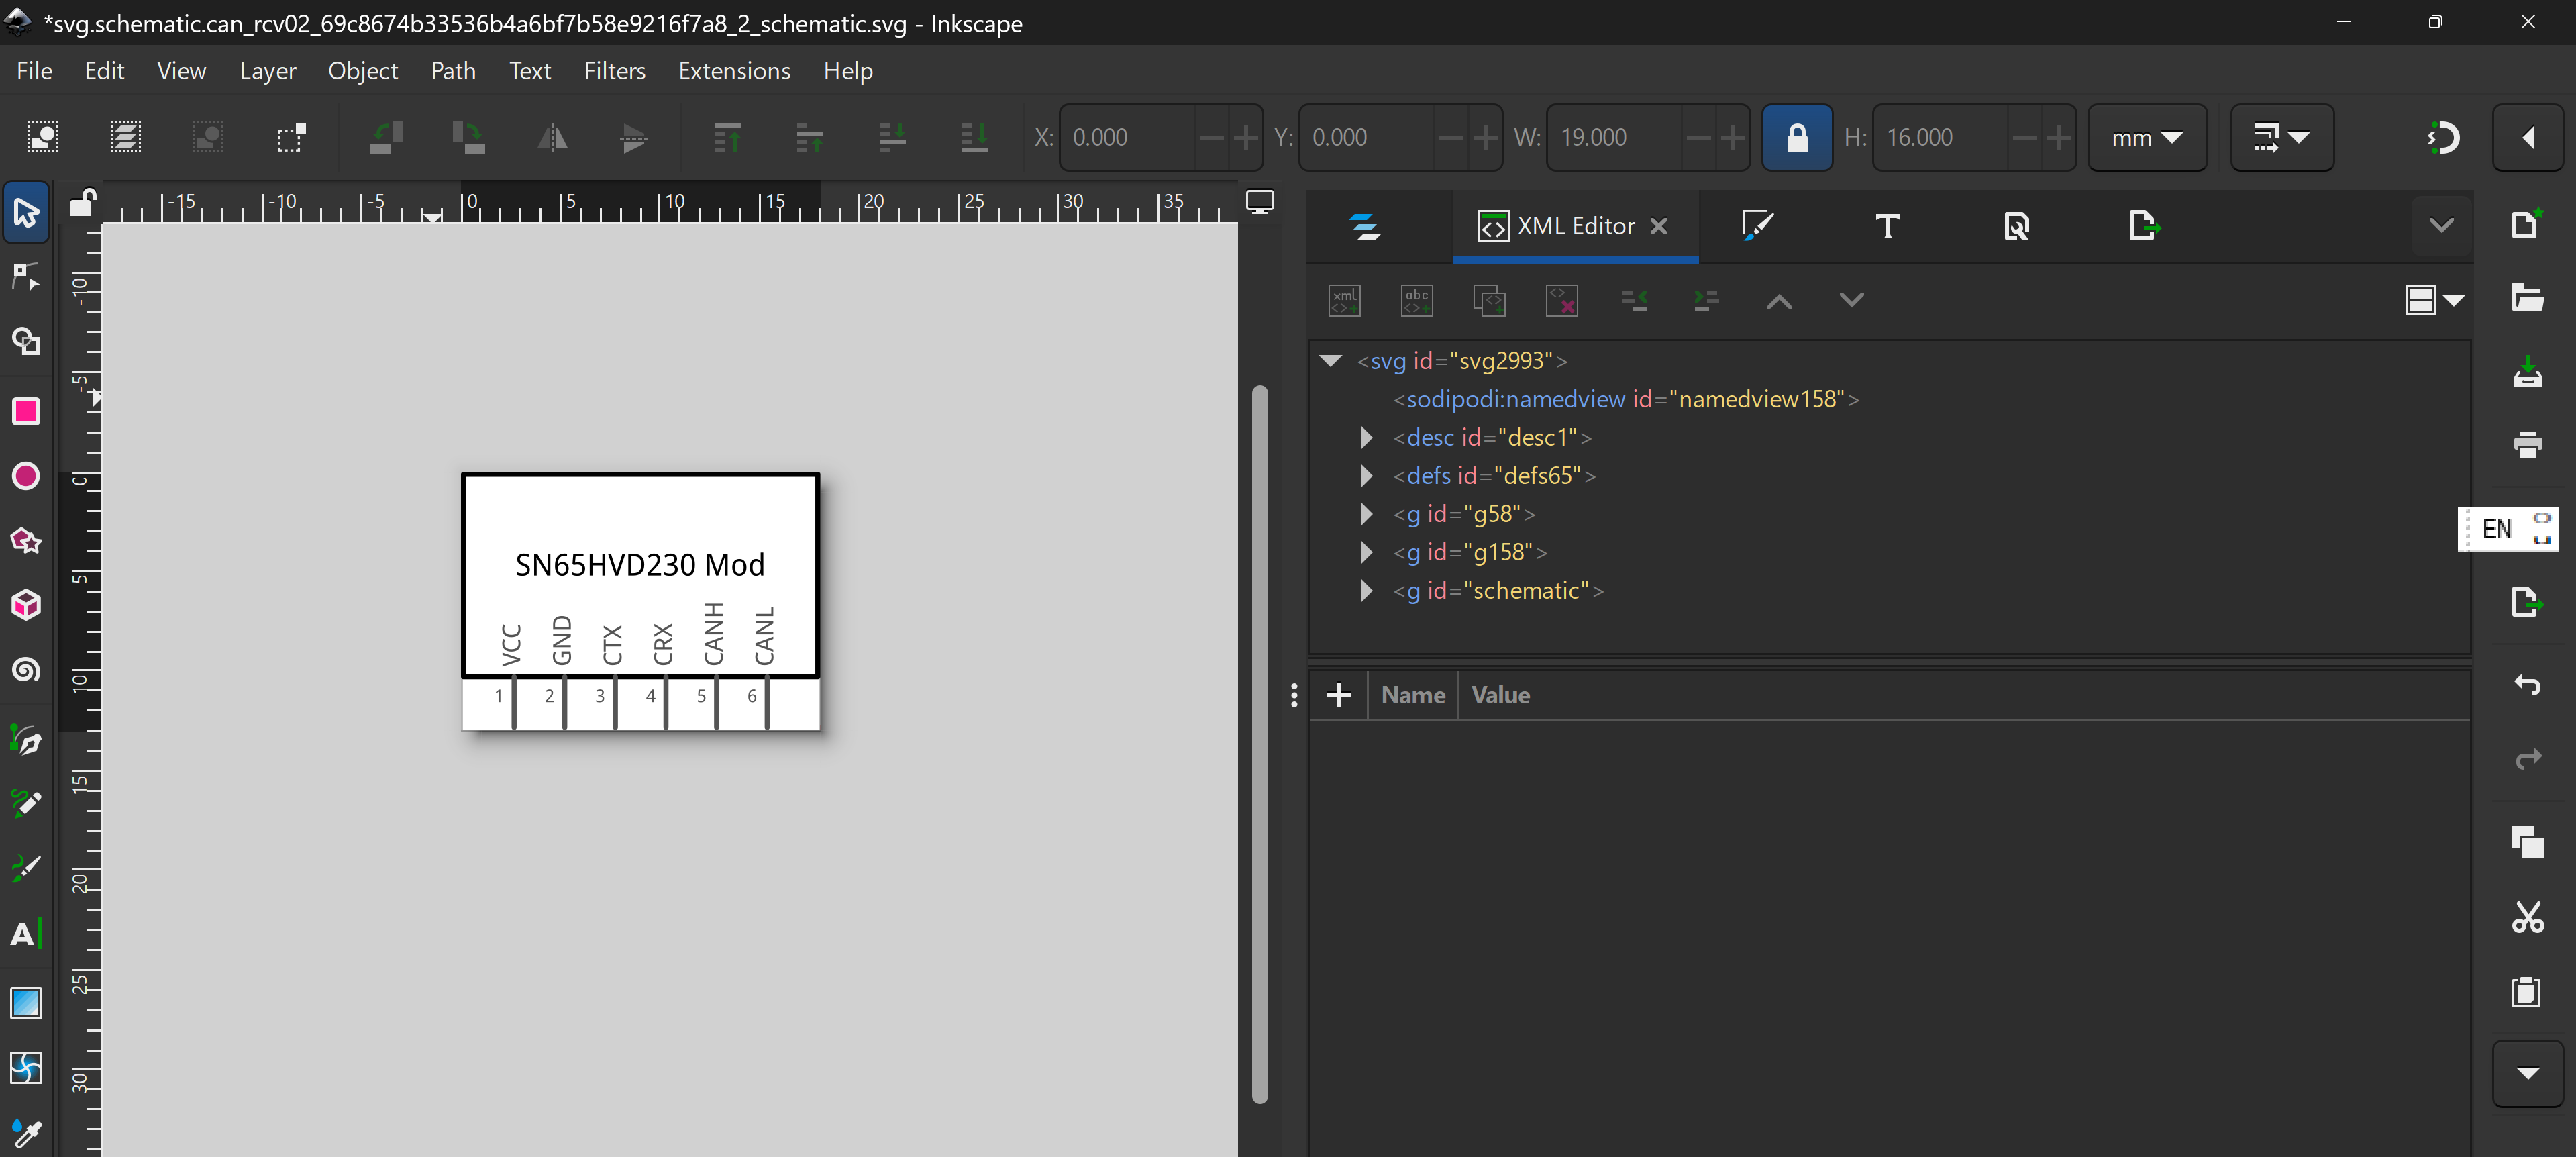The width and height of the screenshot is (2576, 1157).
Task: Toggle the ruler corner guide lock
Action: [x=82, y=203]
